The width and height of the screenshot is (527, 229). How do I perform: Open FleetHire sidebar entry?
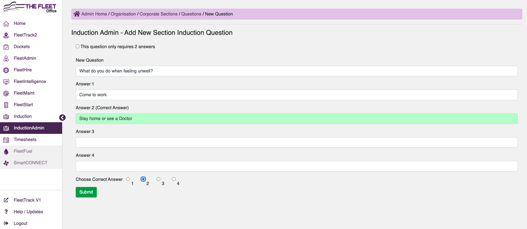point(31,70)
